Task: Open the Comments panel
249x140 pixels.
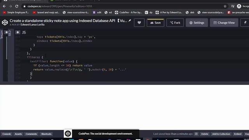Action: [x=31, y=134]
